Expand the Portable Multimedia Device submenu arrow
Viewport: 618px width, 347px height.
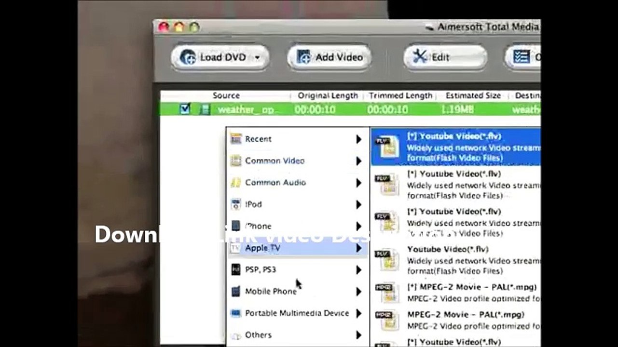[x=358, y=313]
